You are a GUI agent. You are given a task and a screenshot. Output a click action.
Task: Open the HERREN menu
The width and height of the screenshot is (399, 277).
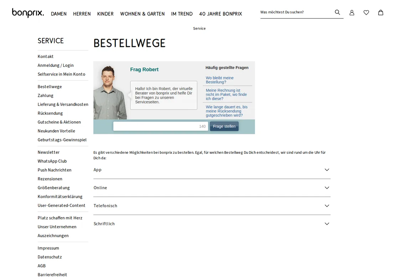coord(82,14)
